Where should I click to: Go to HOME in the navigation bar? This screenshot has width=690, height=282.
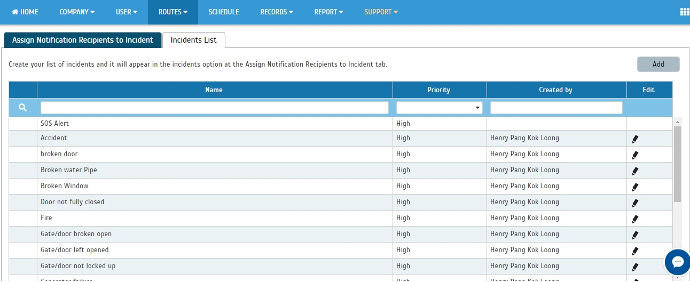[x=25, y=12]
